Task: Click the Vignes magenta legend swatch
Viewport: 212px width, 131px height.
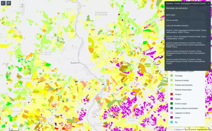Action: coord(172,99)
